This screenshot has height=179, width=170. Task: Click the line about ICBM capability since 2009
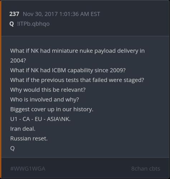click(x=68, y=70)
